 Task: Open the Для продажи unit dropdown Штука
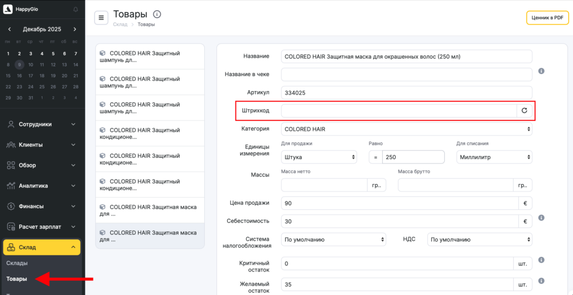pos(319,157)
